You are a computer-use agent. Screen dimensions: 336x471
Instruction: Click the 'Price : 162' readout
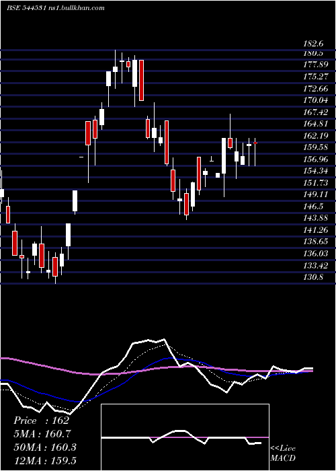(42, 421)
